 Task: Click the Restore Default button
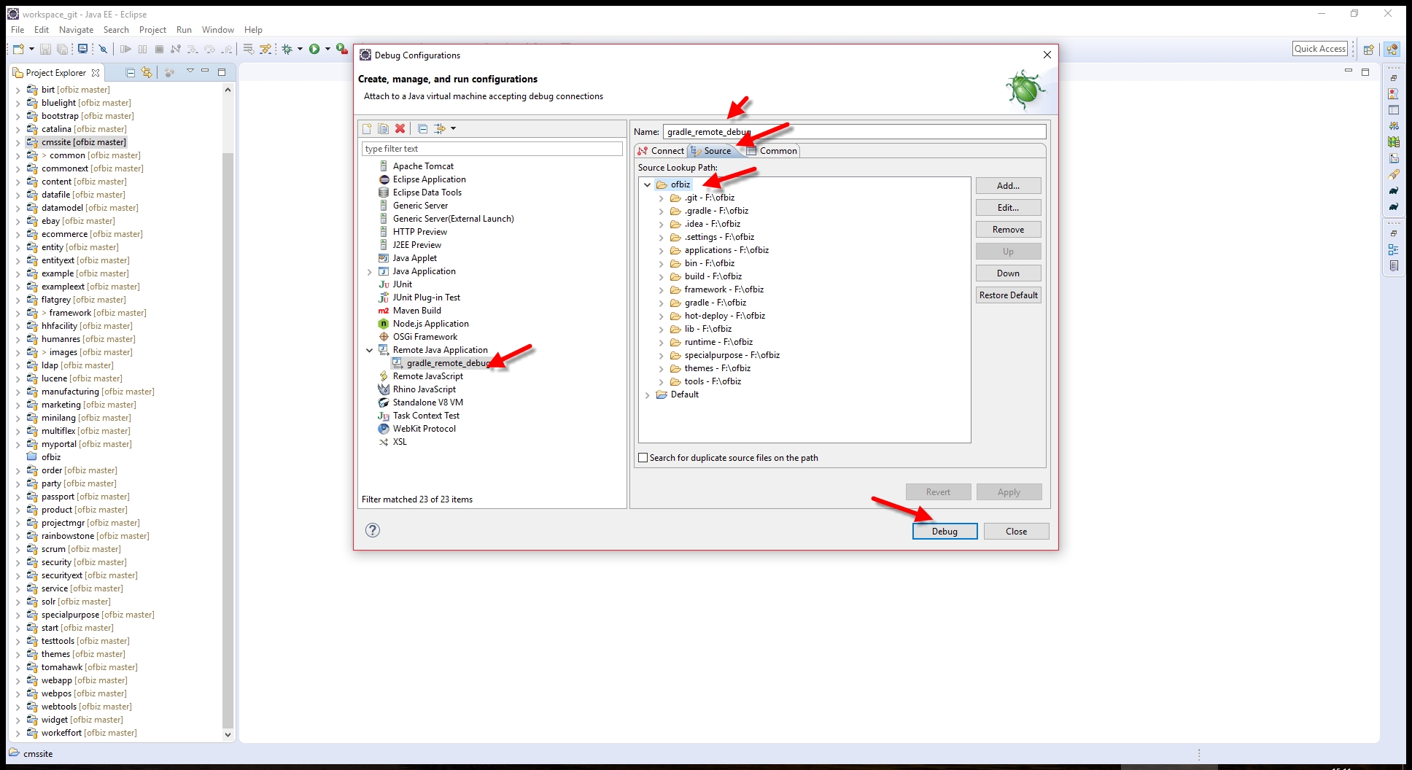click(x=1008, y=295)
